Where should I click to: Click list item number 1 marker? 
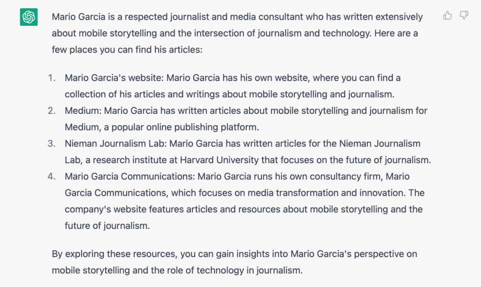[52, 78]
